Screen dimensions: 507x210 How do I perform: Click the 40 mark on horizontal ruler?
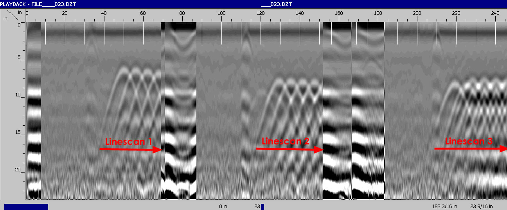[104, 13]
